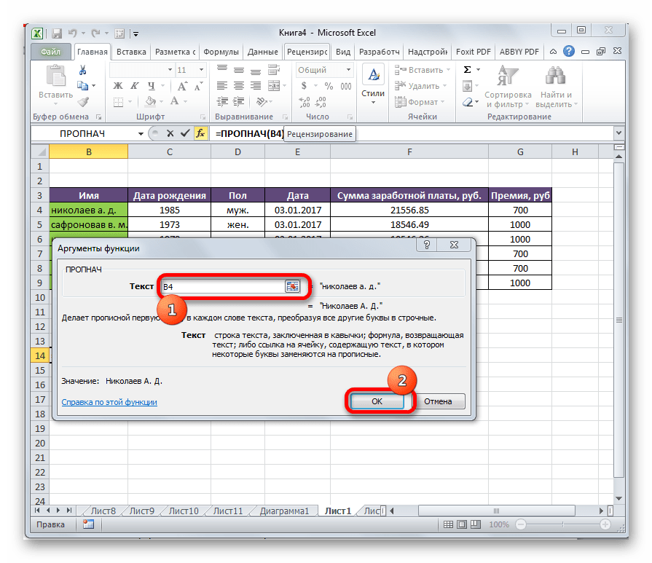Open Сортировка и фильтр menu
Screen dimensions: 652x563
pos(508,87)
